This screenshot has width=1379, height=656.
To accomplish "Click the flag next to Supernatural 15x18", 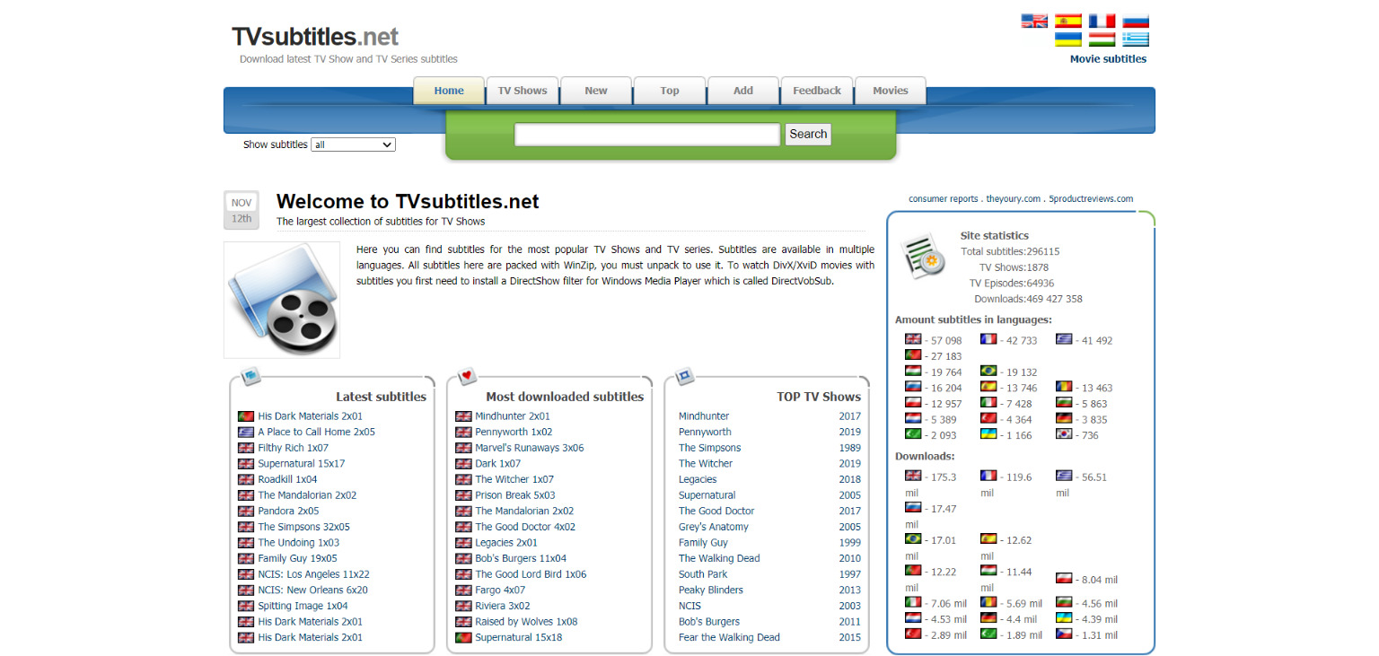I will click(463, 637).
